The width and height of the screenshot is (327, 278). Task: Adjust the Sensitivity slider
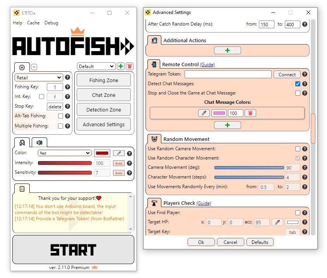65,173
